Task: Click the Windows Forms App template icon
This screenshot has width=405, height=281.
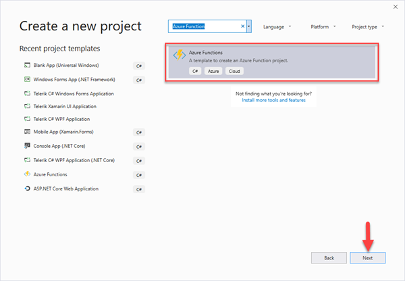Action: (27, 79)
